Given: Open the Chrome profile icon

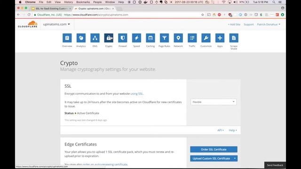Looking at the screenshot, I should tap(283, 8).
